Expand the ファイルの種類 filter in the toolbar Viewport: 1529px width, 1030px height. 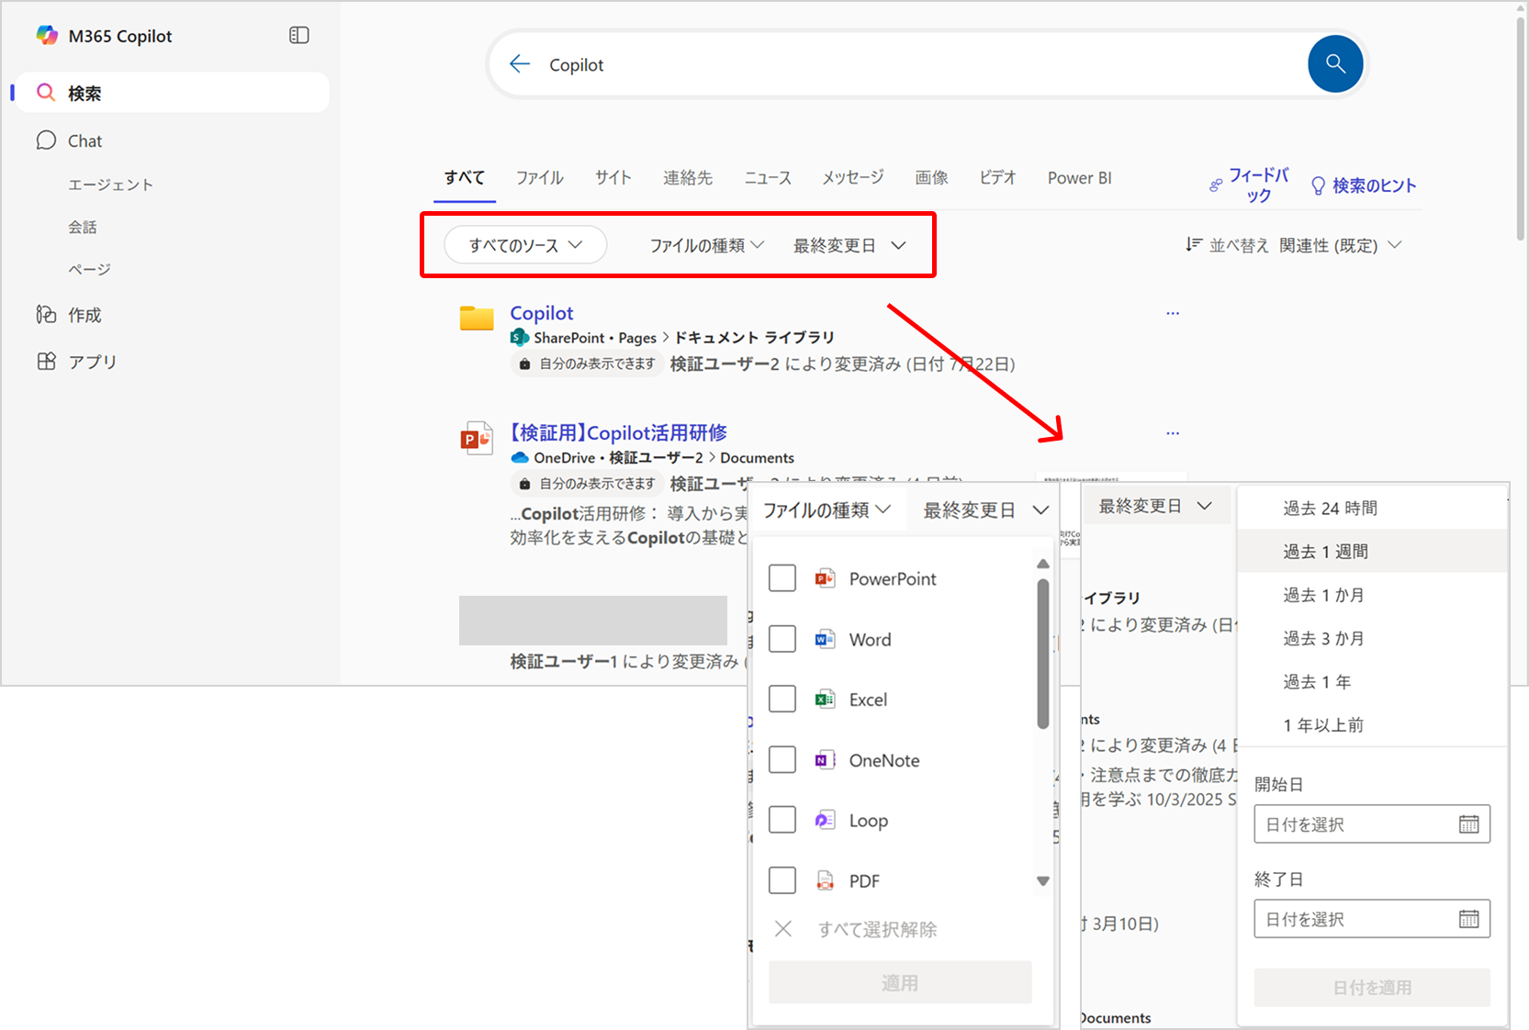click(706, 245)
